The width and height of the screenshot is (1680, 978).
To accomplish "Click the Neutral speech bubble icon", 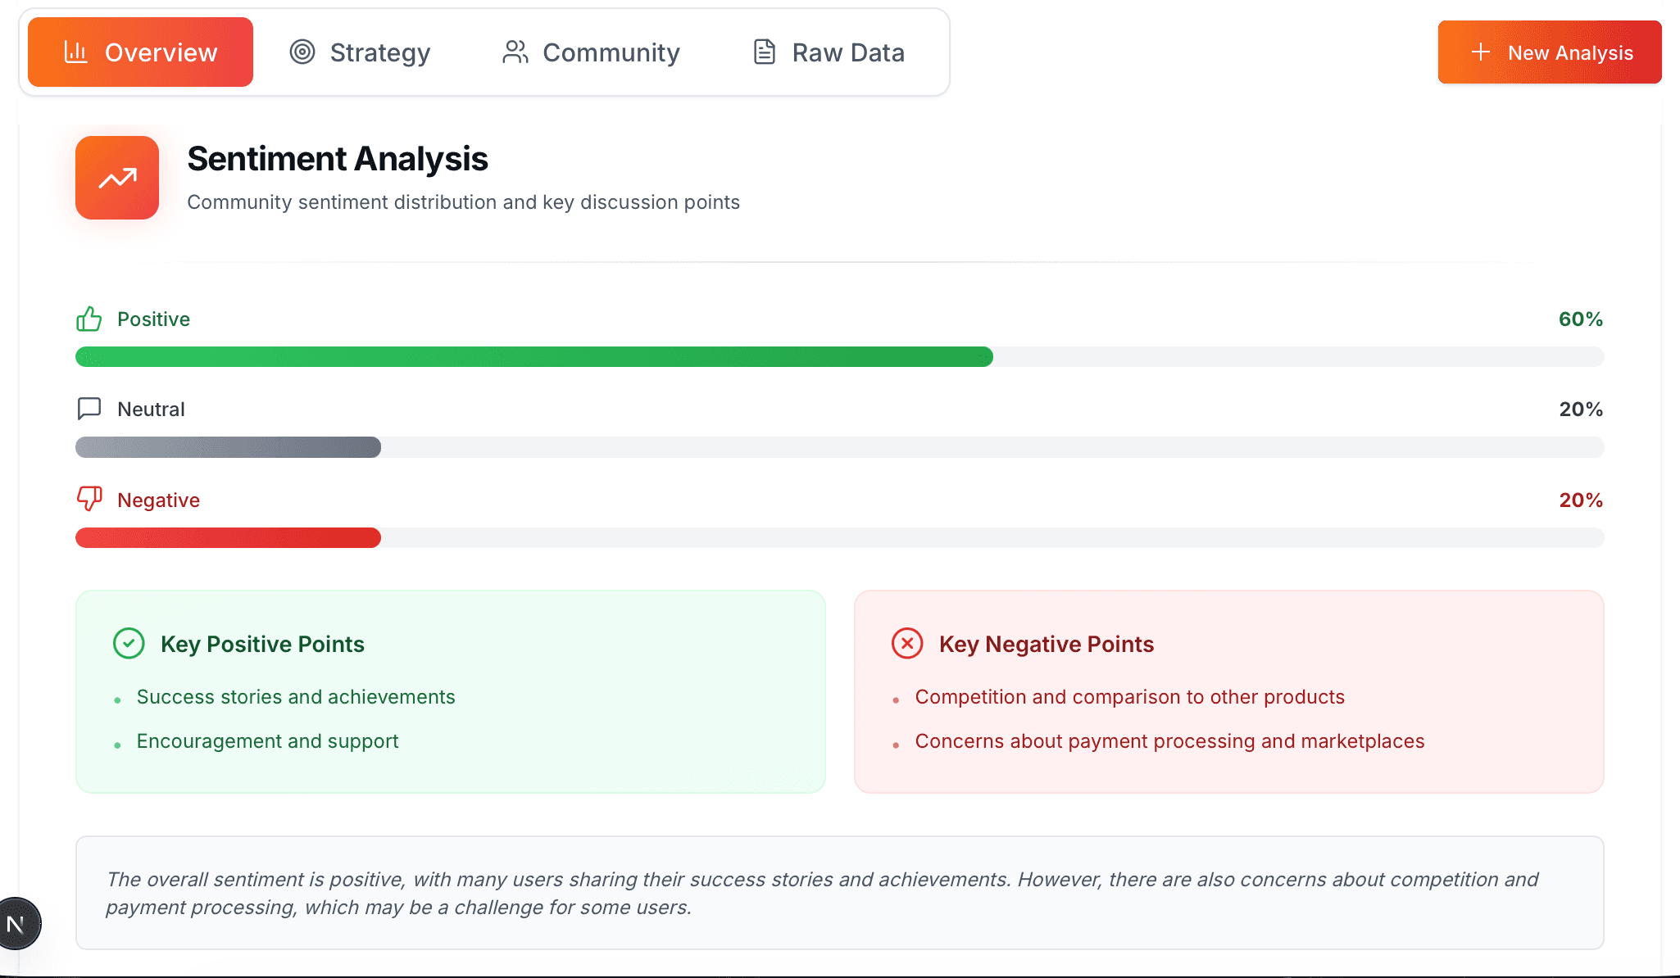I will 89,408.
